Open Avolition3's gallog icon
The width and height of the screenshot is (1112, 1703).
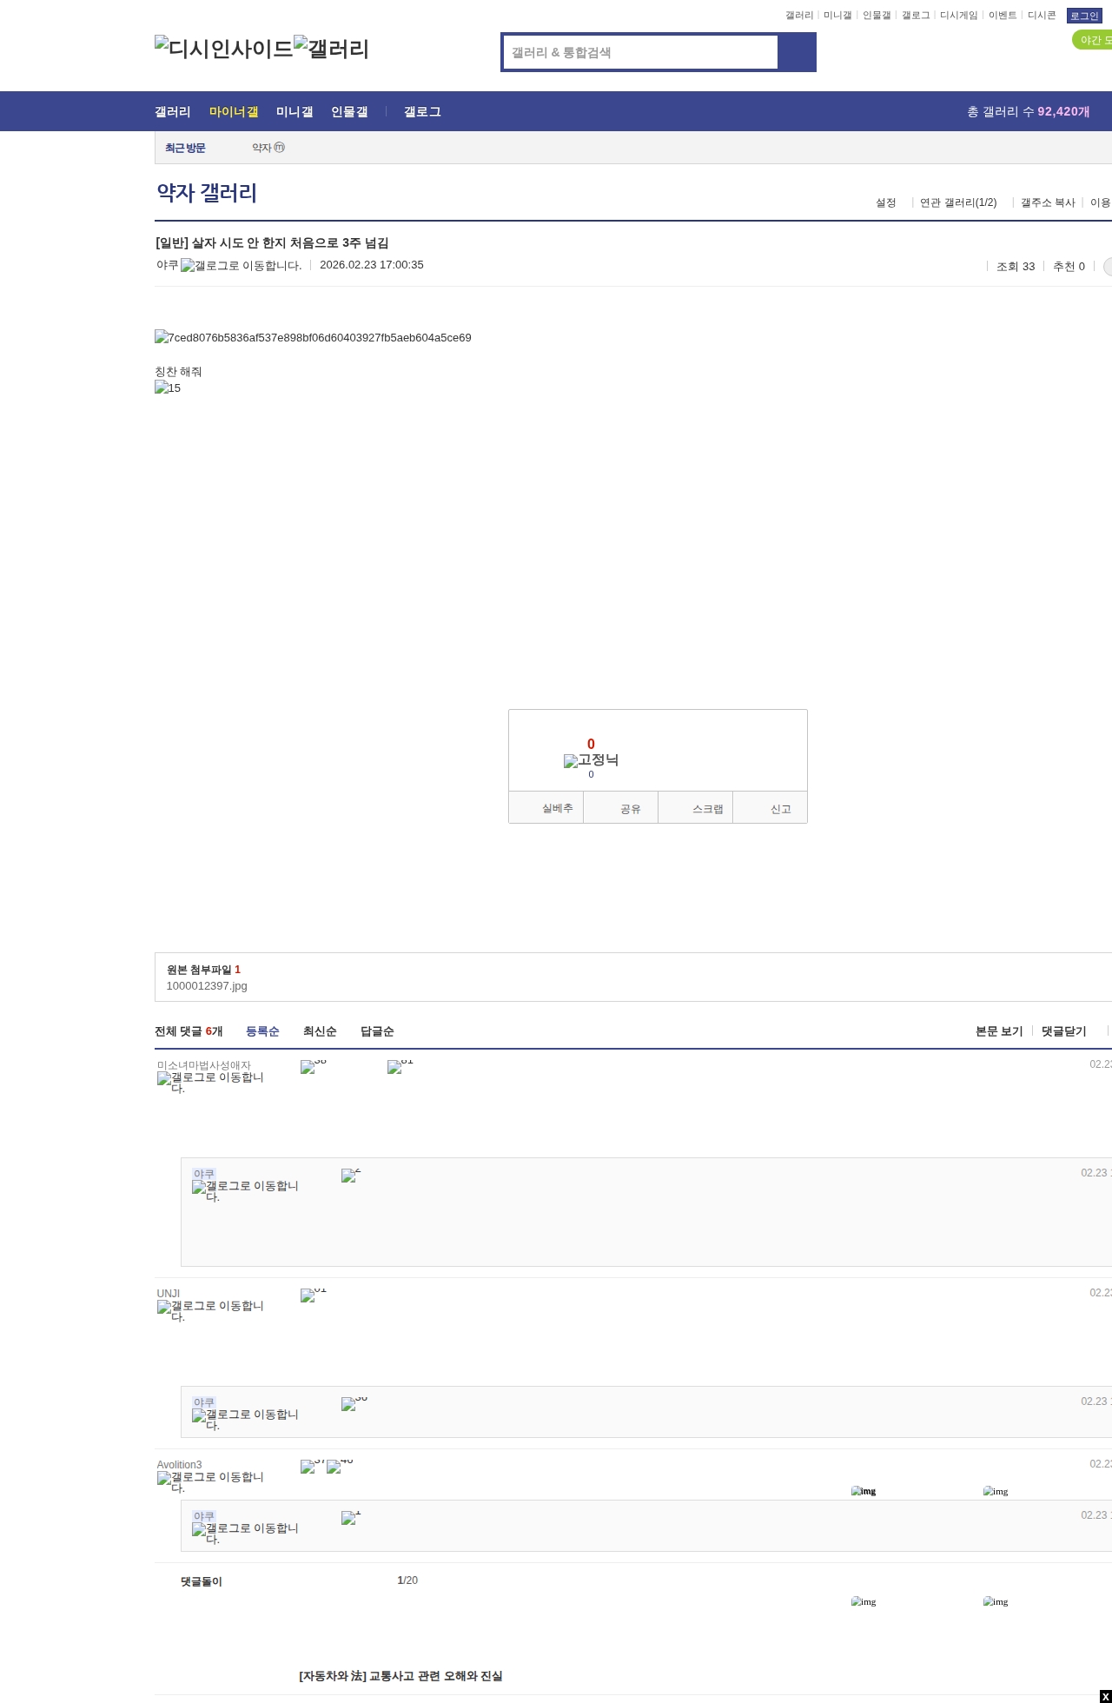pos(210,1482)
